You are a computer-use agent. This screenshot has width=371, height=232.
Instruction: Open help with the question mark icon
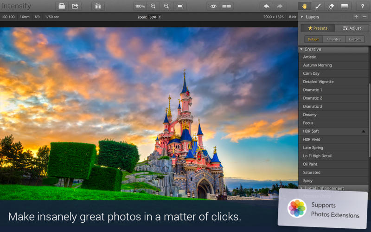363,6
